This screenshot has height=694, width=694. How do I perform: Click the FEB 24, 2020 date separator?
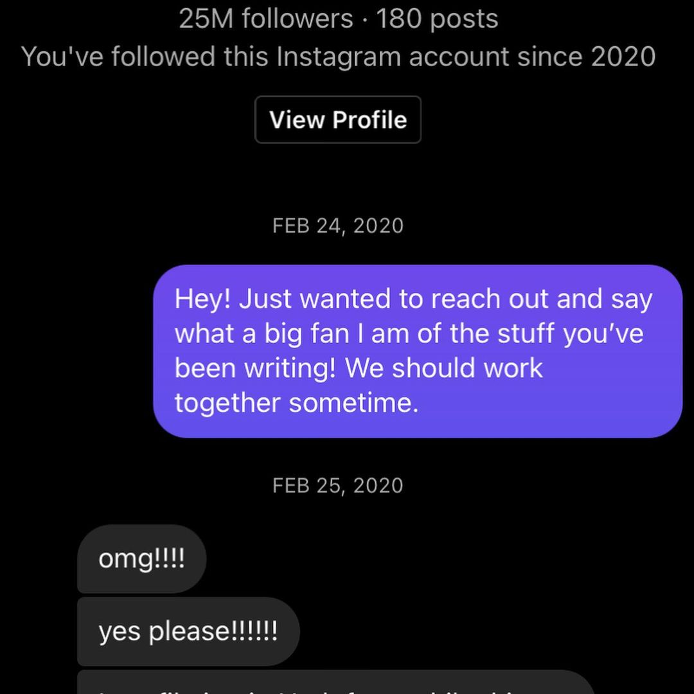pyautogui.click(x=338, y=226)
